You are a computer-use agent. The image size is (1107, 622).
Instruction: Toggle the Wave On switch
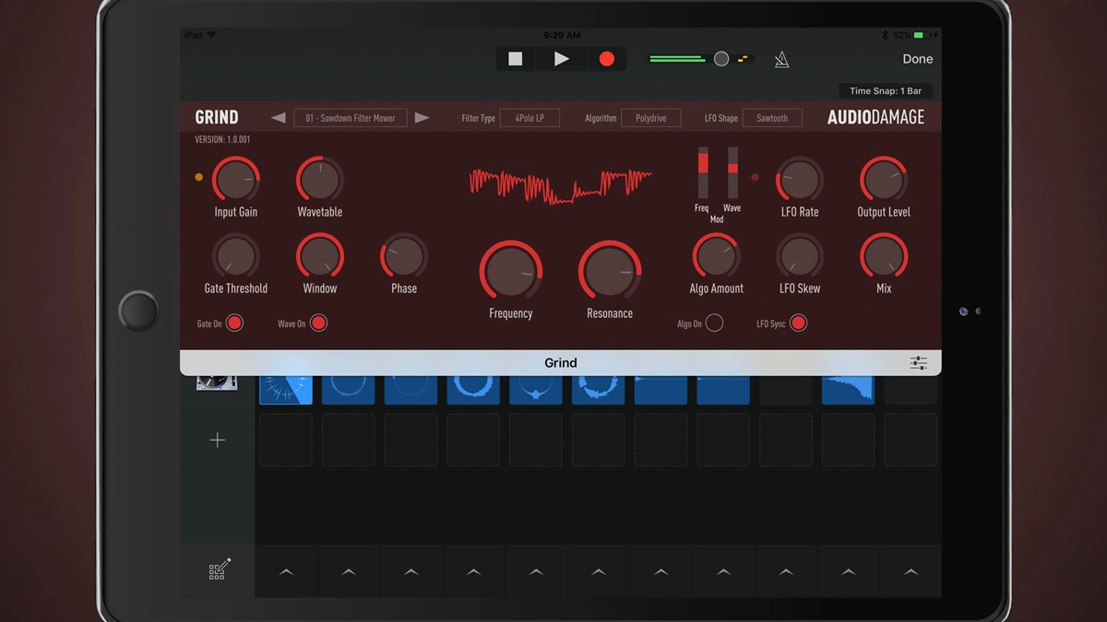(x=318, y=323)
